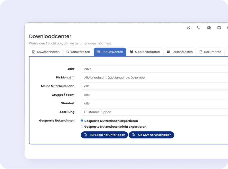Click the help icon beside Bis Monat

coord(73,77)
